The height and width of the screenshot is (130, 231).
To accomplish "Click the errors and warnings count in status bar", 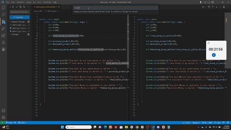I will point(22,123).
